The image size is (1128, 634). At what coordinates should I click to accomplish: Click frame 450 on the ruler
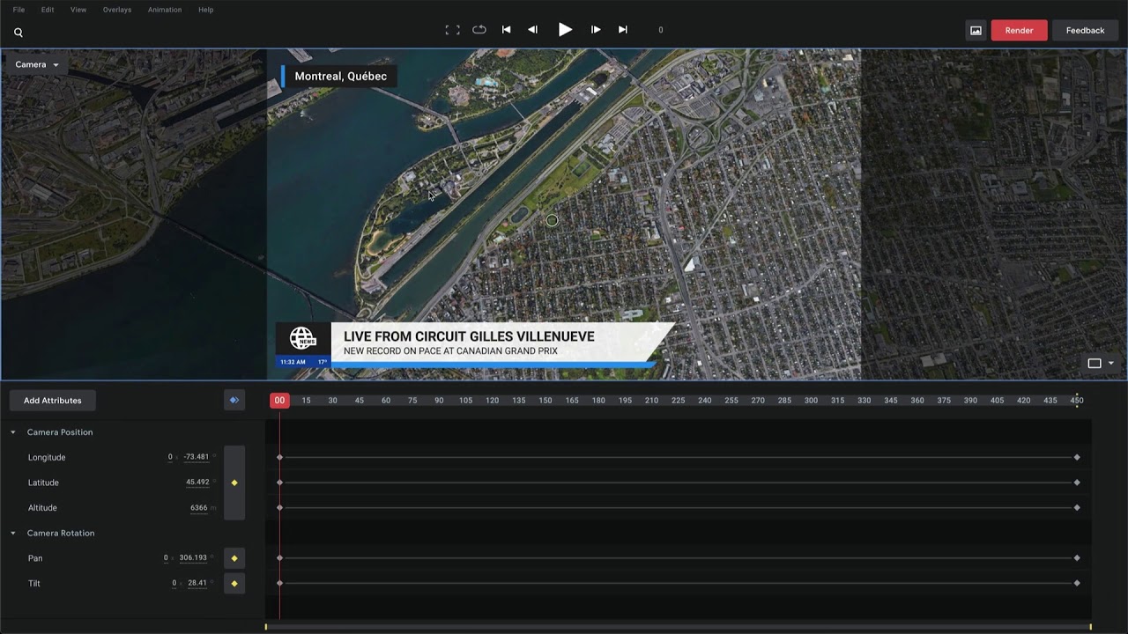pyautogui.click(x=1077, y=401)
